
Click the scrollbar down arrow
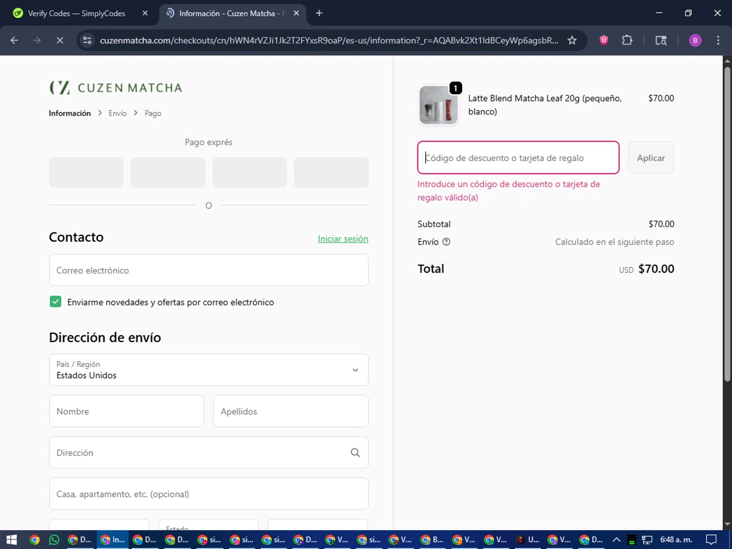coord(727,524)
